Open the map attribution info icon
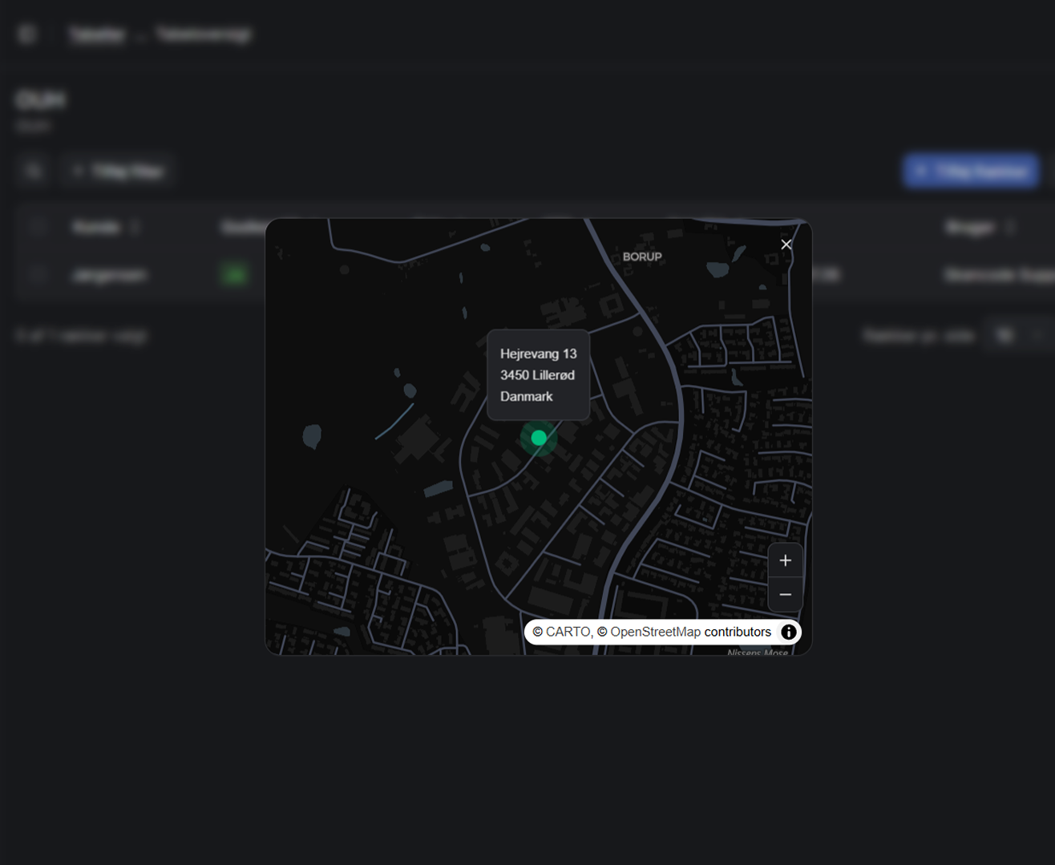1055x865 pixels. coord(790,632)
